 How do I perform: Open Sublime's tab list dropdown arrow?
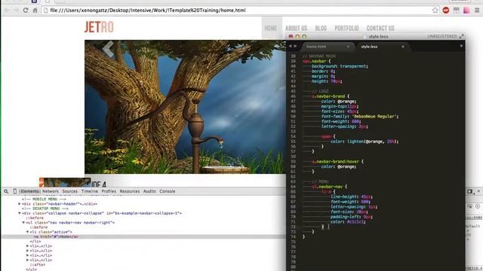coord(461,46)
